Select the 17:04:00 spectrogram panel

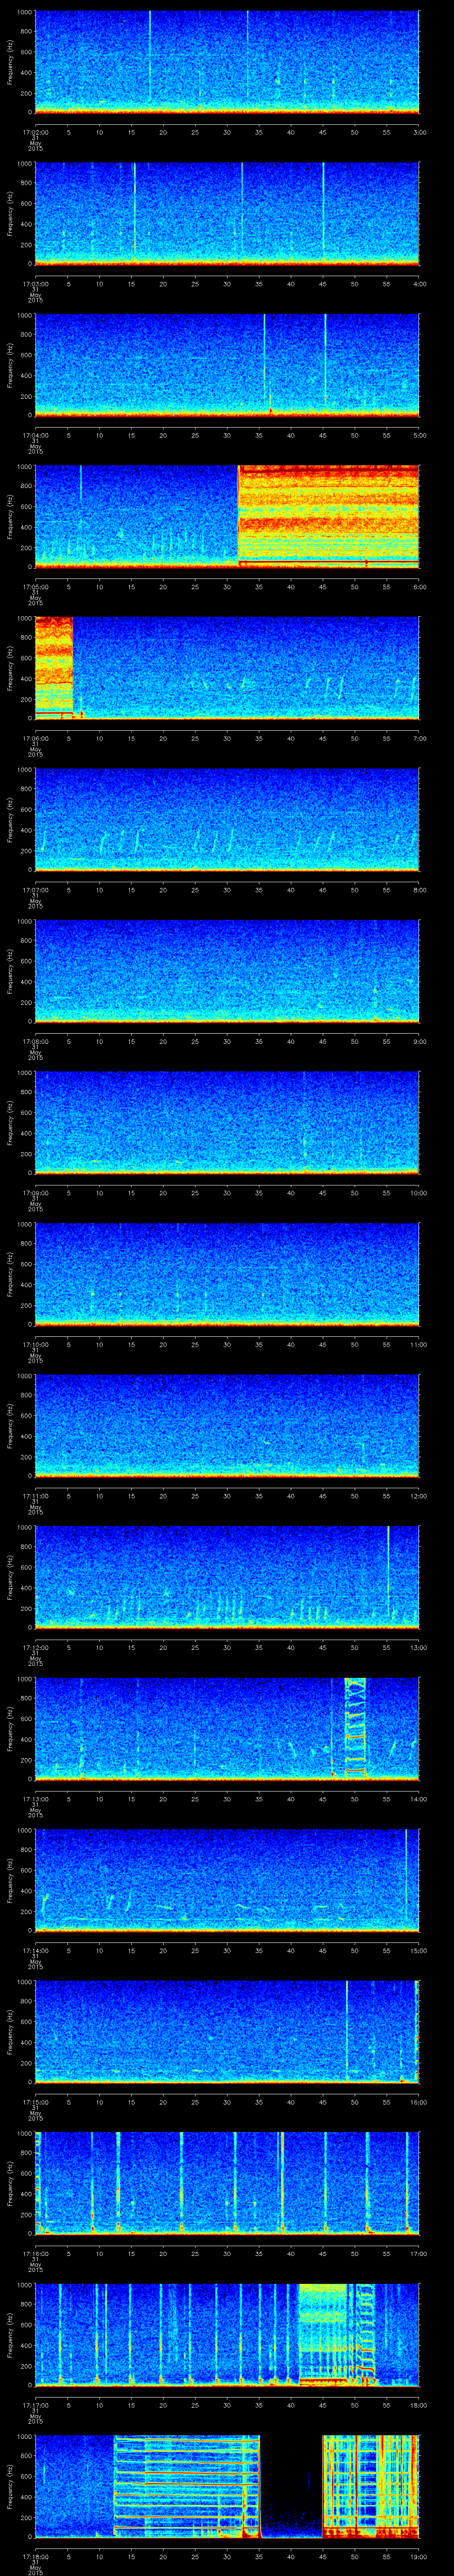[227, 365]
